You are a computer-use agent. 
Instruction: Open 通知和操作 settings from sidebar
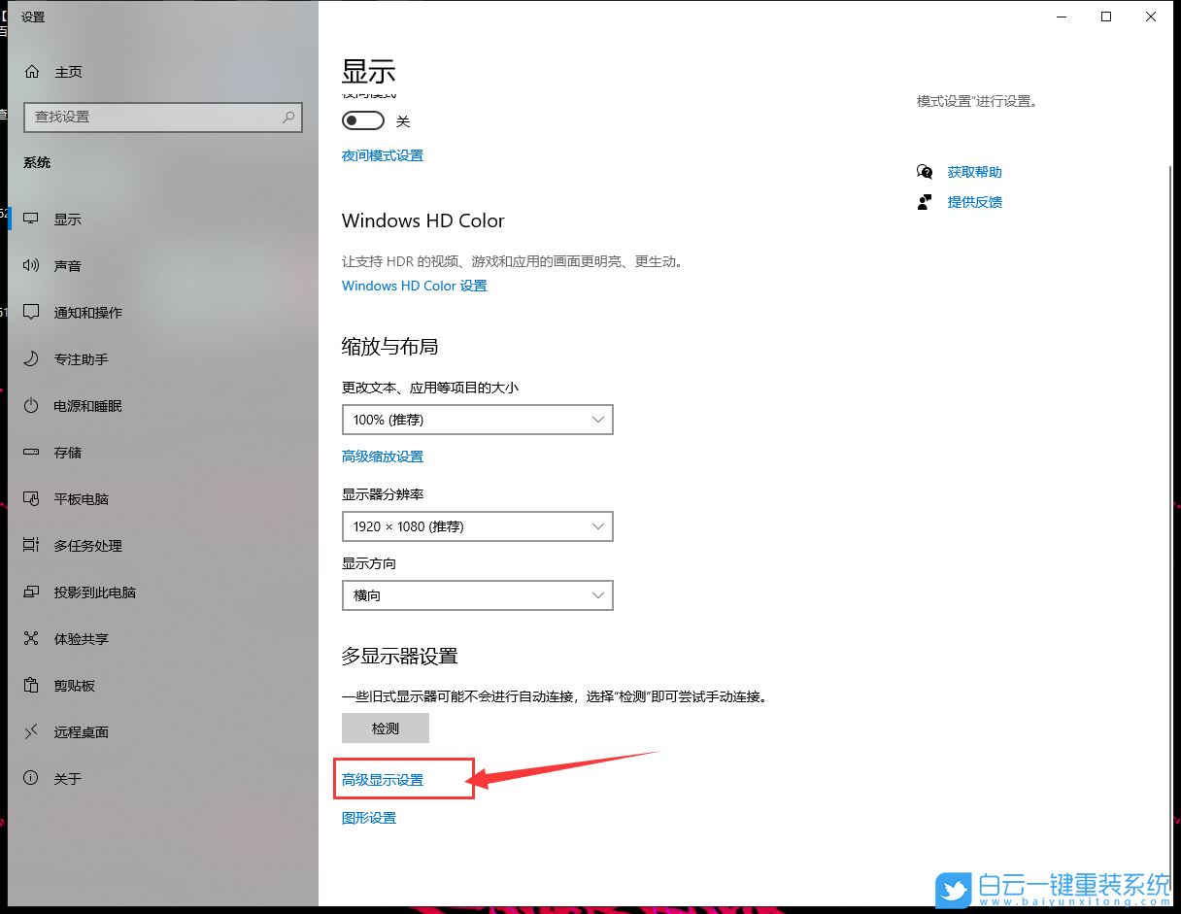pos(87,312)
